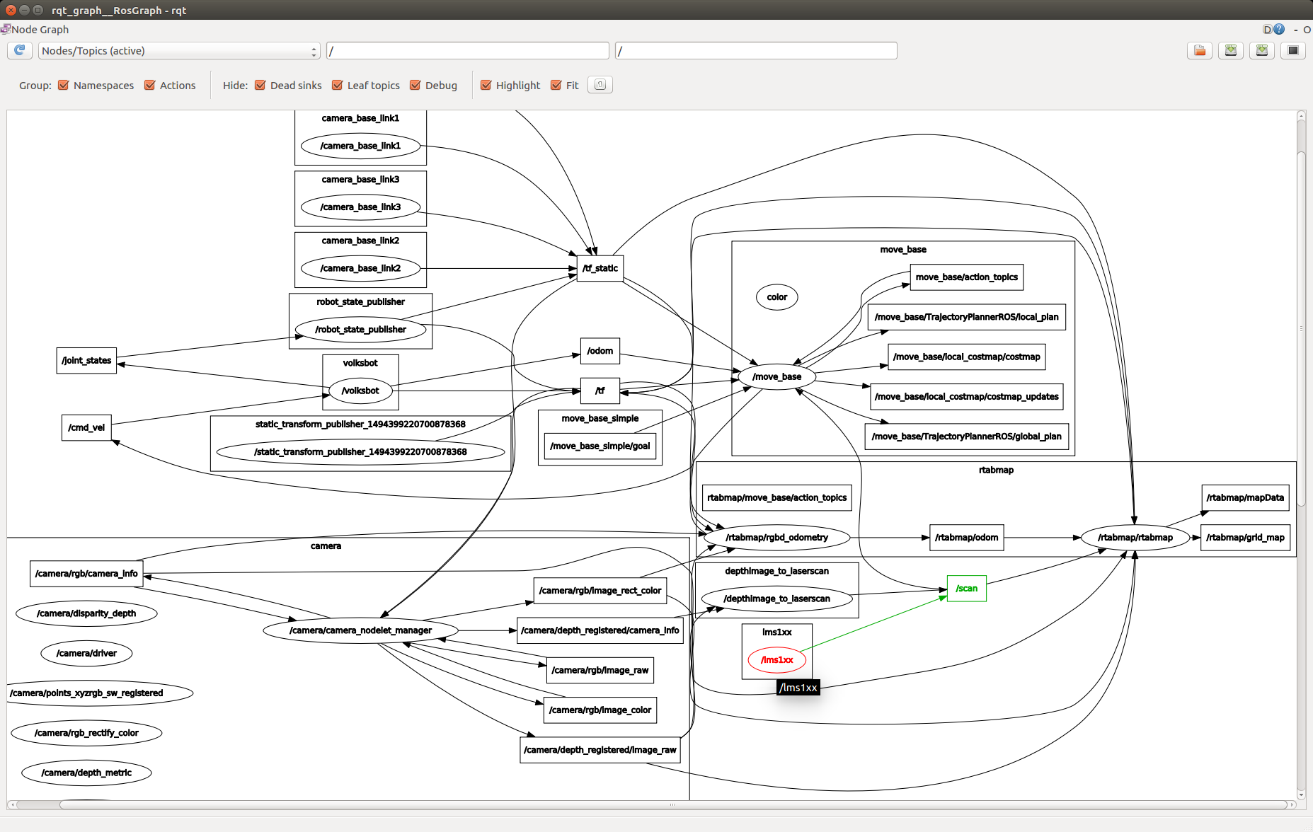Toggle the Dead sinks hide checkbox

pos(260,86)
